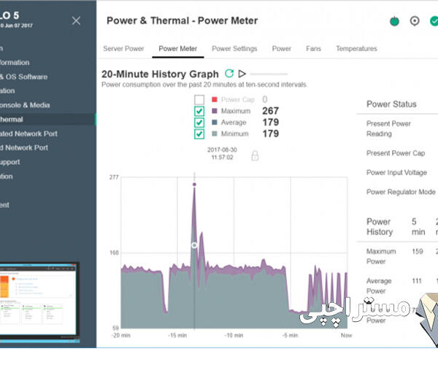Image resolution: width=438 pixels, height=365 pixels.
Task: Click the -10 min axis label
Action: 234,335
